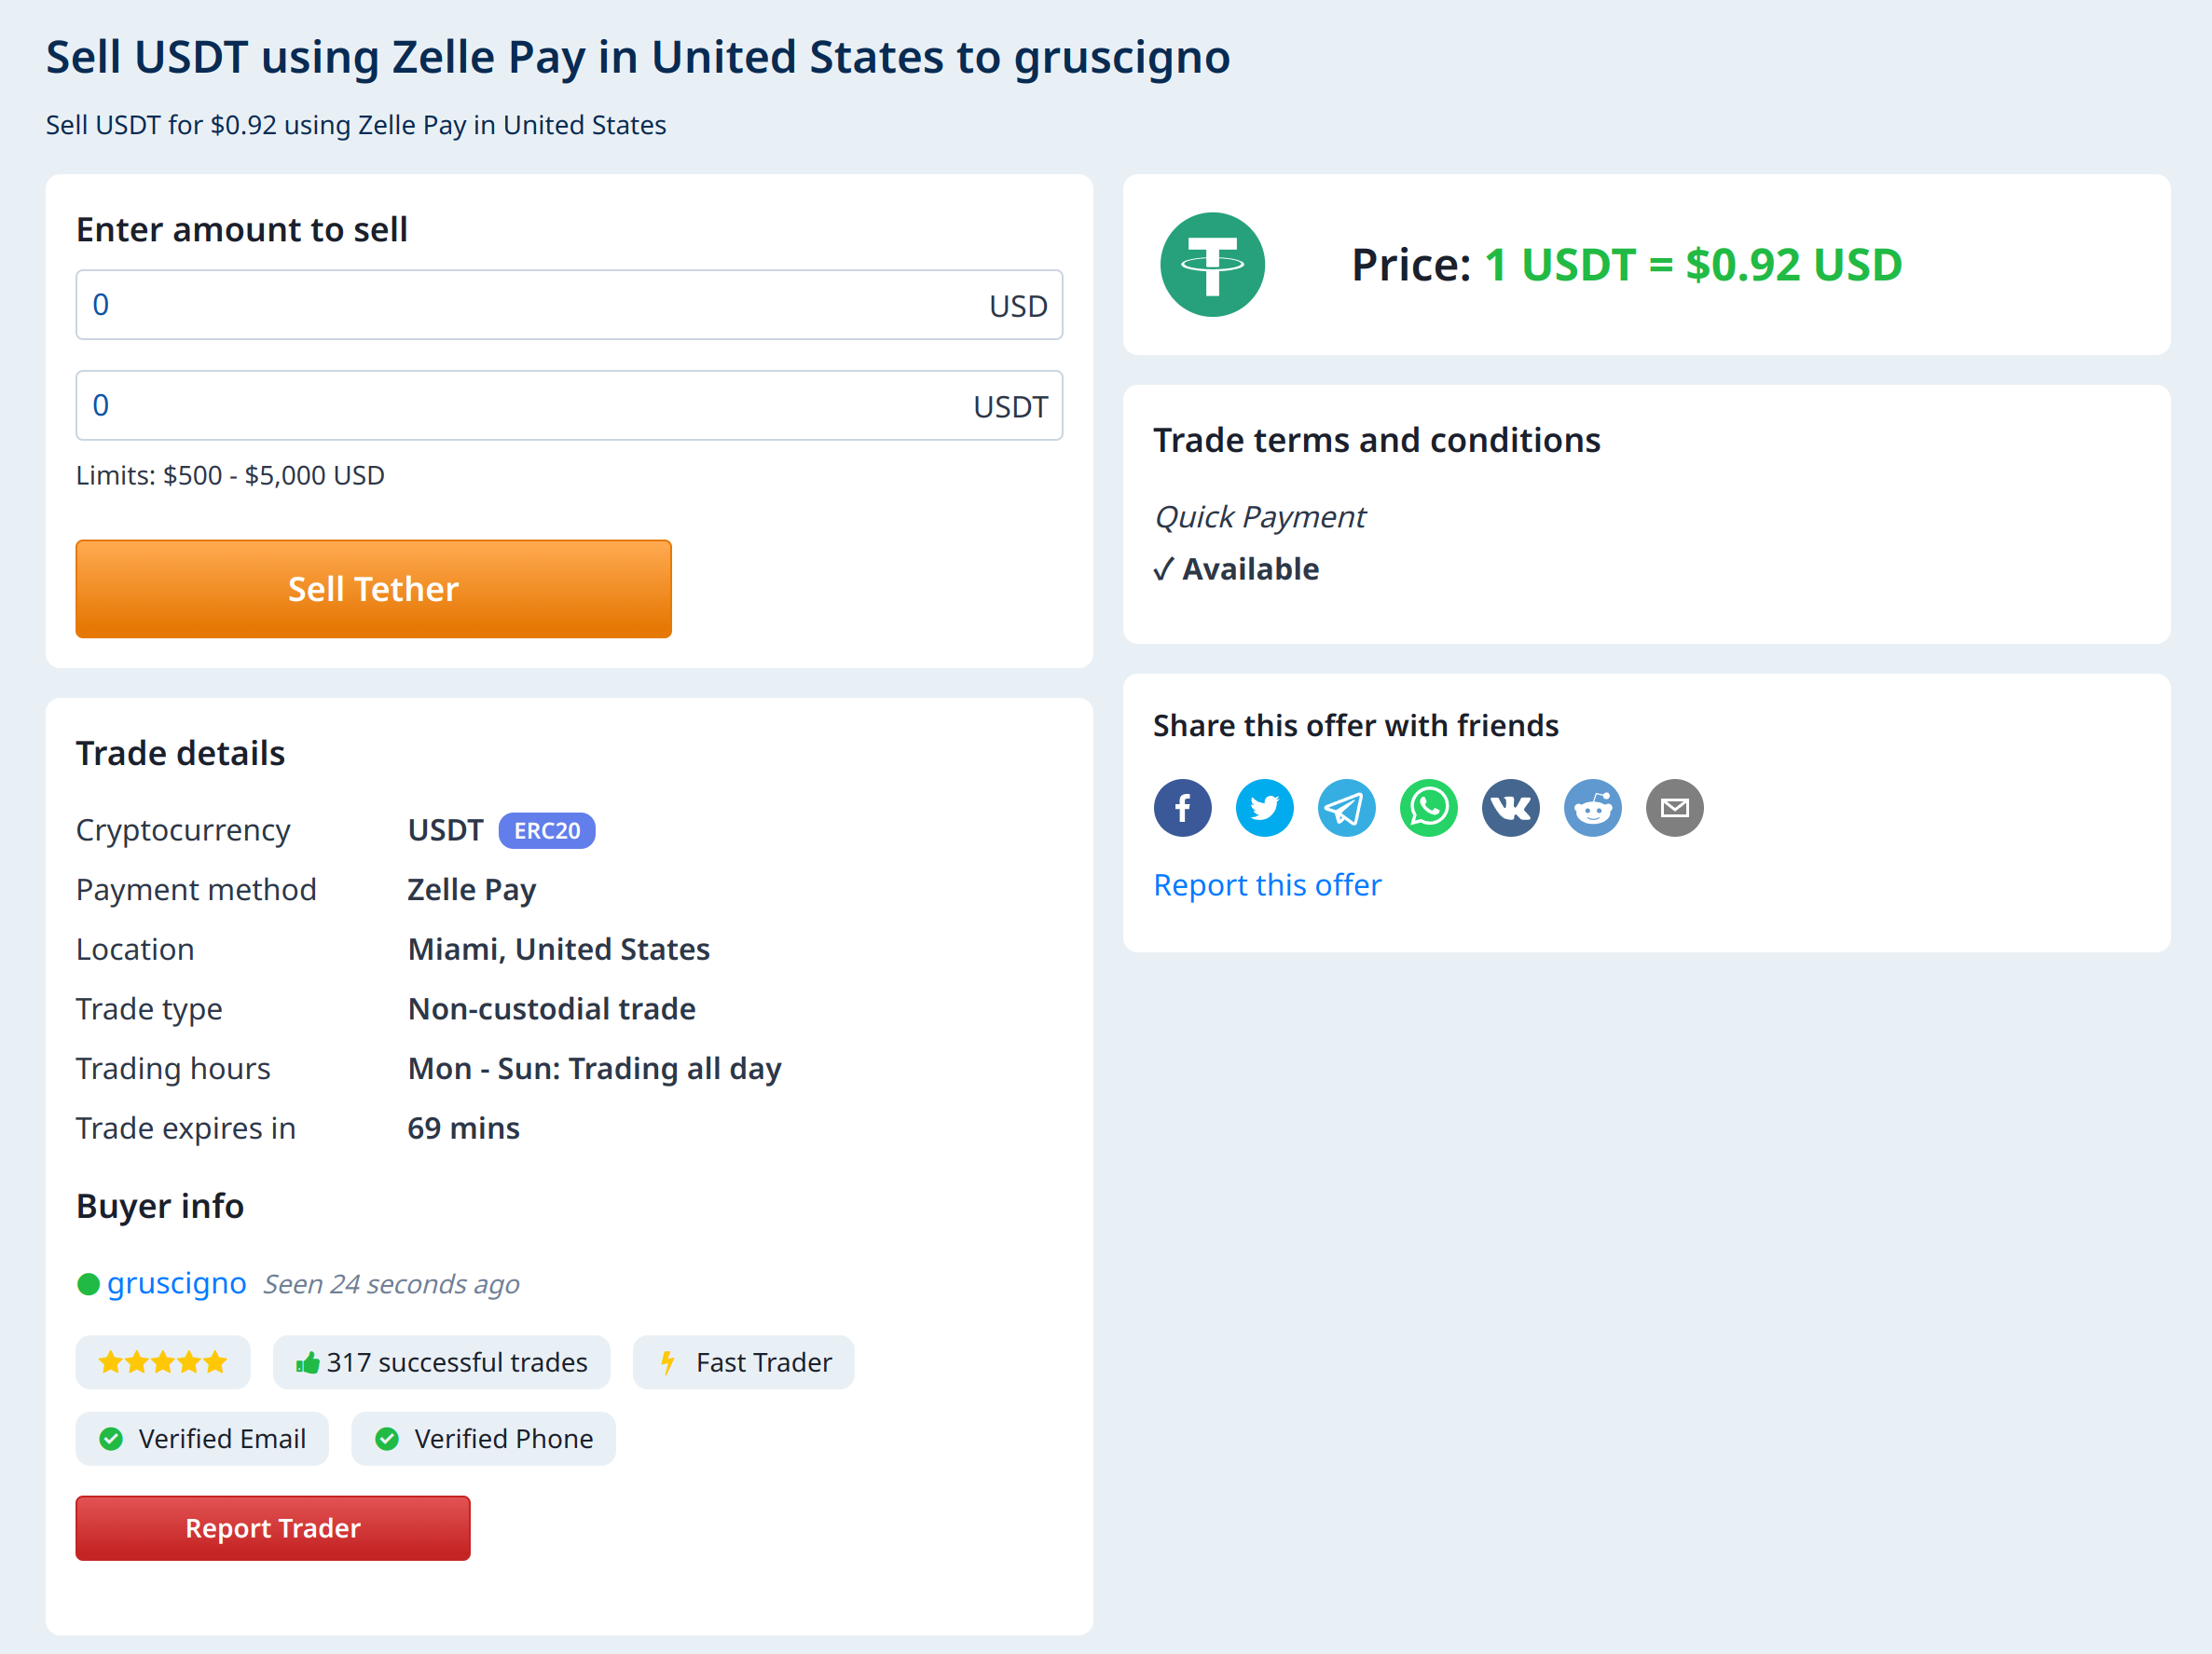Click the USDT amount input field

[x=569, y=406]
